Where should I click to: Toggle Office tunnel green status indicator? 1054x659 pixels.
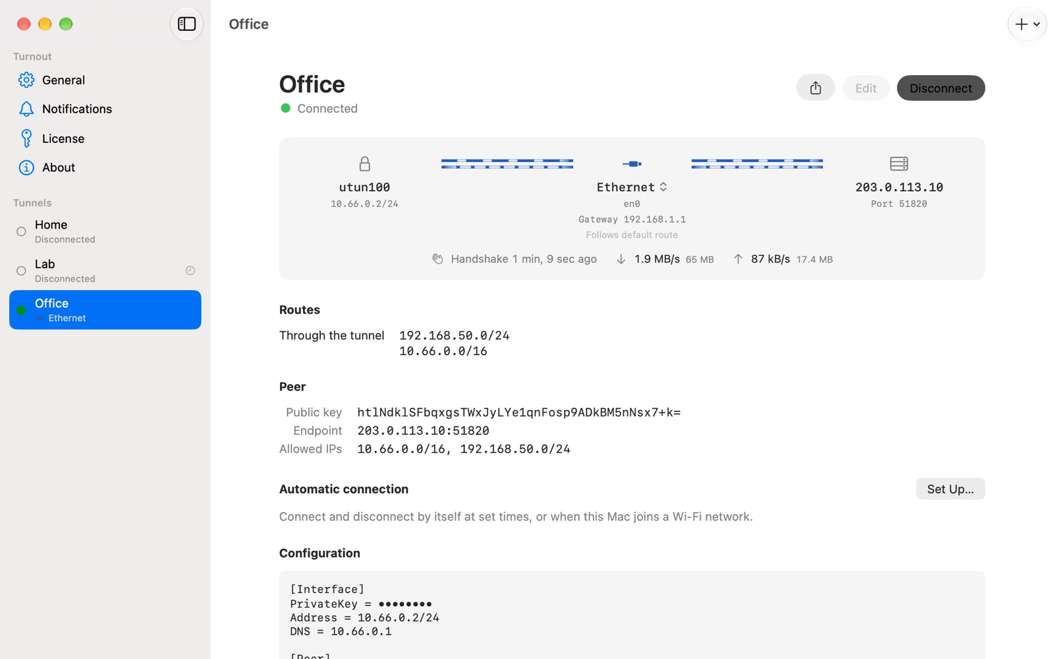21,310
